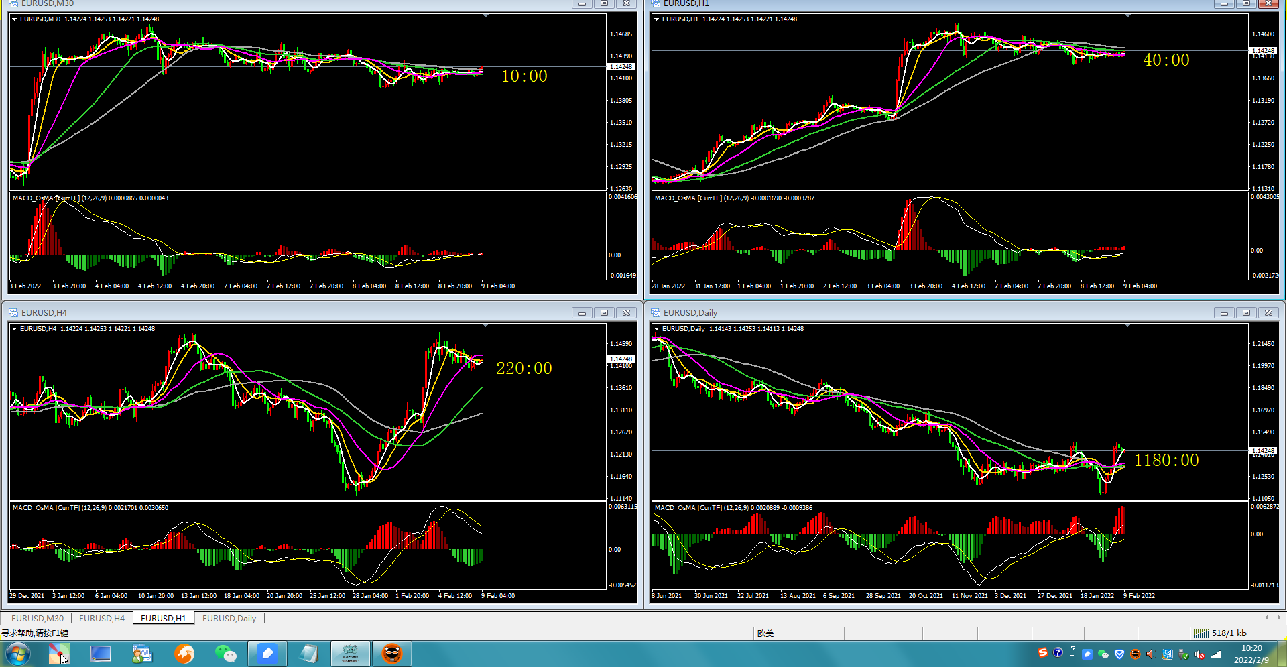Click the 1180:00 timer label on Daily chart
This screenshot has width=1287, height=667.
coord(1166,461)
